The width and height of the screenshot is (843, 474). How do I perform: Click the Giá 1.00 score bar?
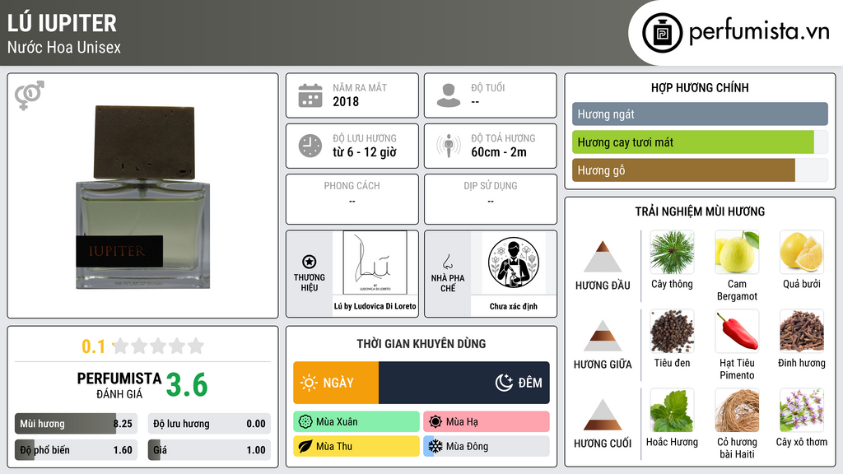coord(209,450)
